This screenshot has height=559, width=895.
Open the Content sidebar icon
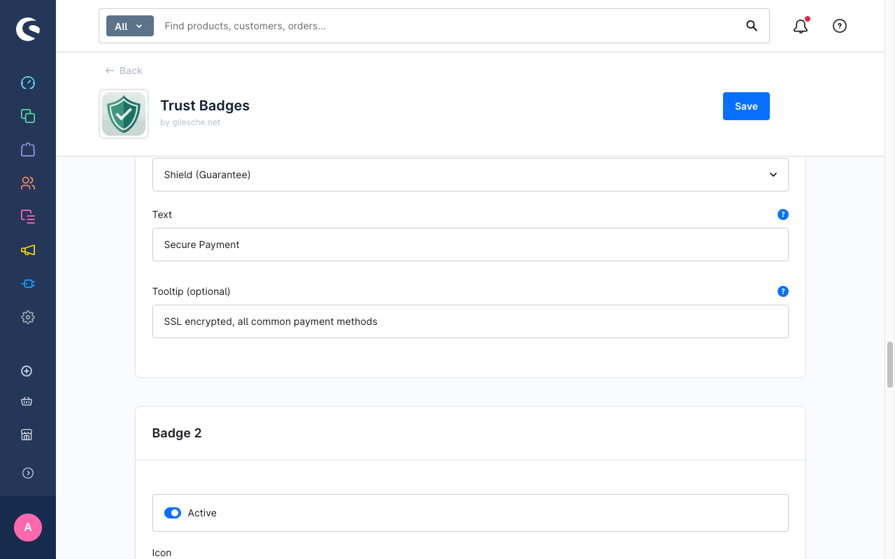point(28,217)
